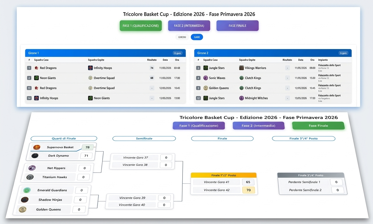This screenshot has width=373, height=224.
Task: Click the Girone 2 blue header bar
Action: coord(266,53)
